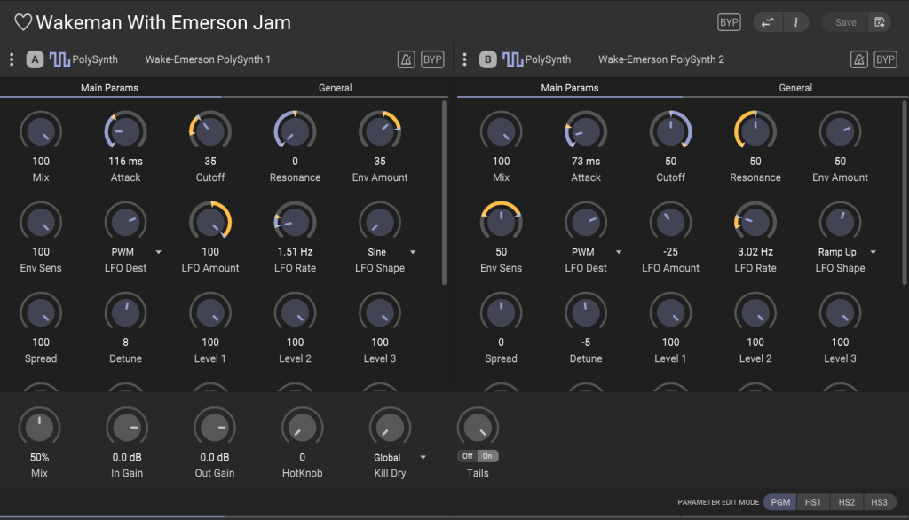Image resolution: width=909 pixels, height=520 pixels.
Task: Click the Kill Dry knob
Action: click(390, 428)
